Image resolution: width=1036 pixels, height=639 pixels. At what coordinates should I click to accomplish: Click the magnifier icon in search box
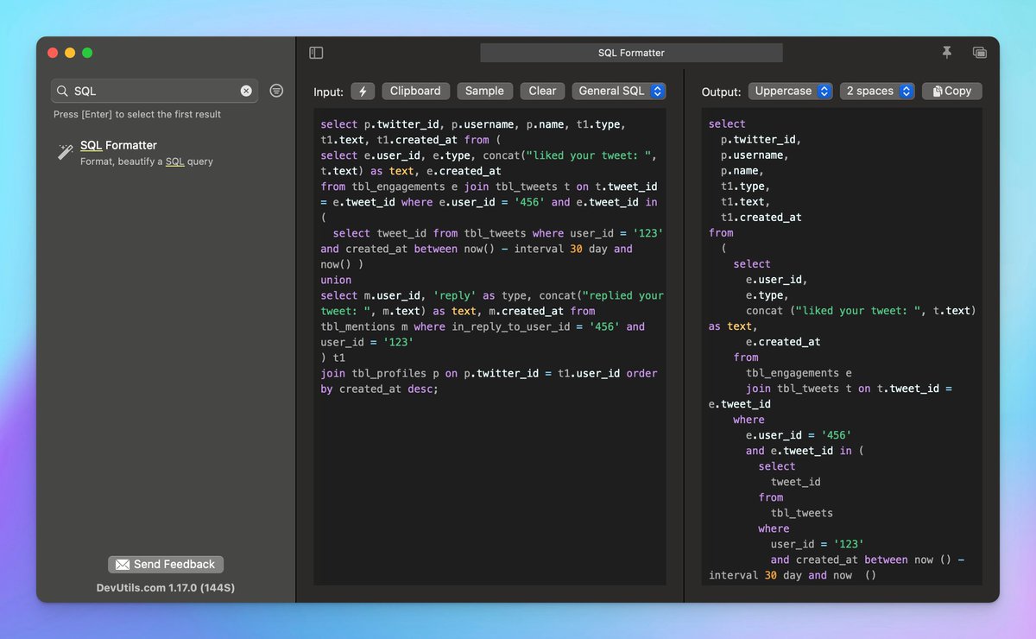click(x=62, y=91)
